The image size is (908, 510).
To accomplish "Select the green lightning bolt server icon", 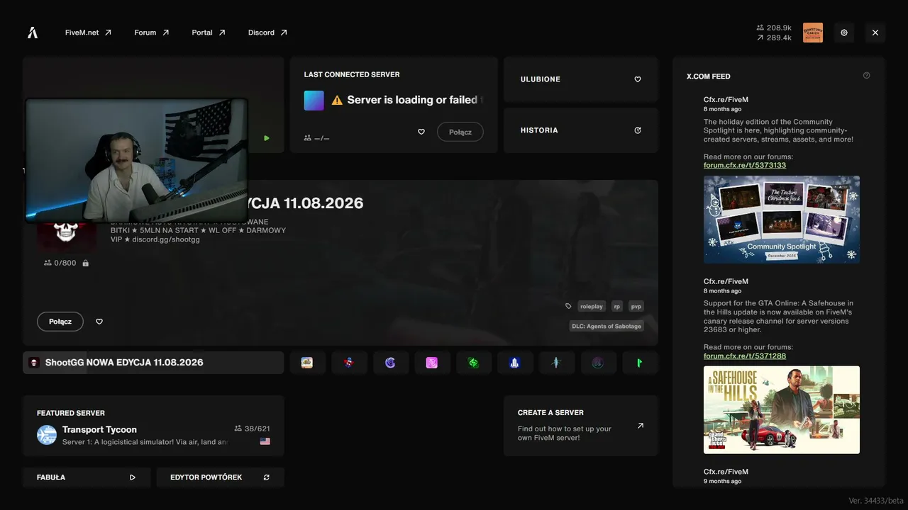I will click(473, 363).
